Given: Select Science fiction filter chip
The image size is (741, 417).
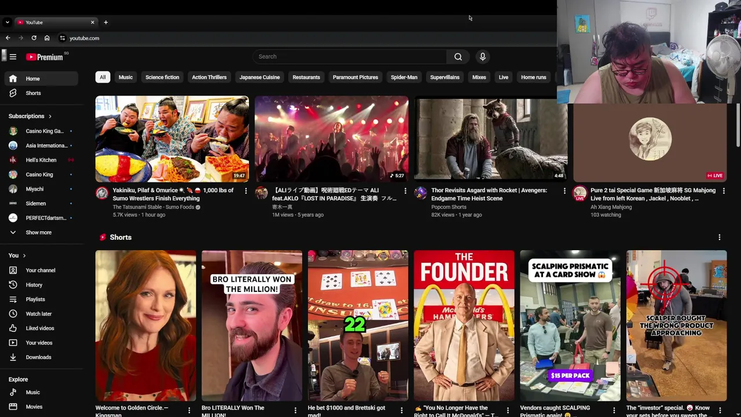Looking at the screenshot, I should tap(162, 77).
